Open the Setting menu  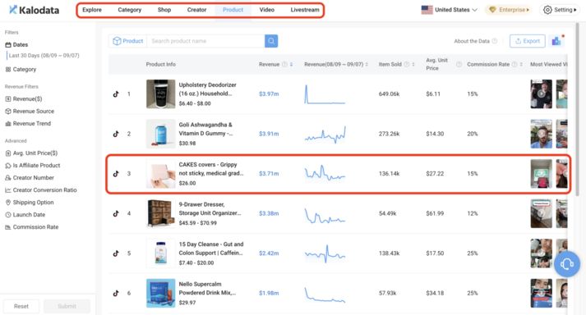[560, 10]
